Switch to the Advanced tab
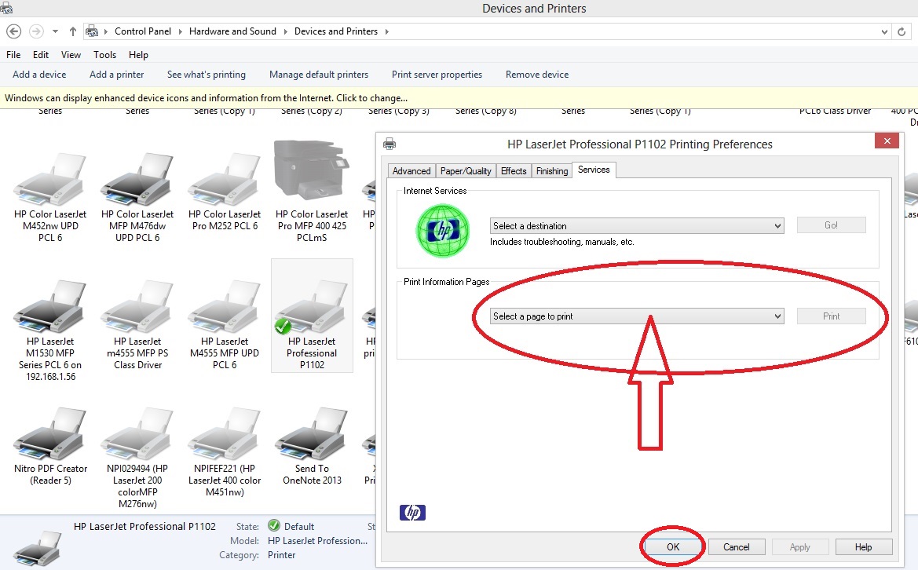 [411, 171]
